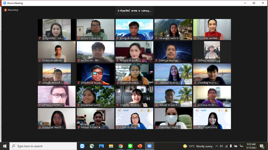Open the LINE app in taskbar

pos(130,146)
